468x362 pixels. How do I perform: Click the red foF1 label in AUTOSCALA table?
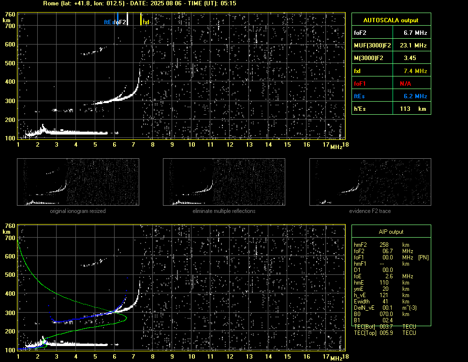coord(360,84)
